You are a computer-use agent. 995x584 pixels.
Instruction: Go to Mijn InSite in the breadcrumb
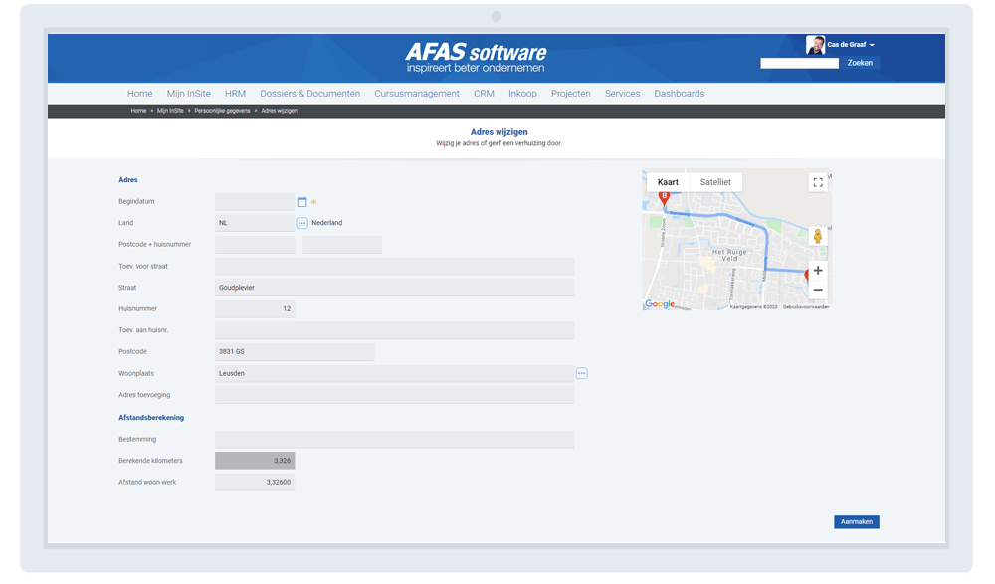[170, 111]
